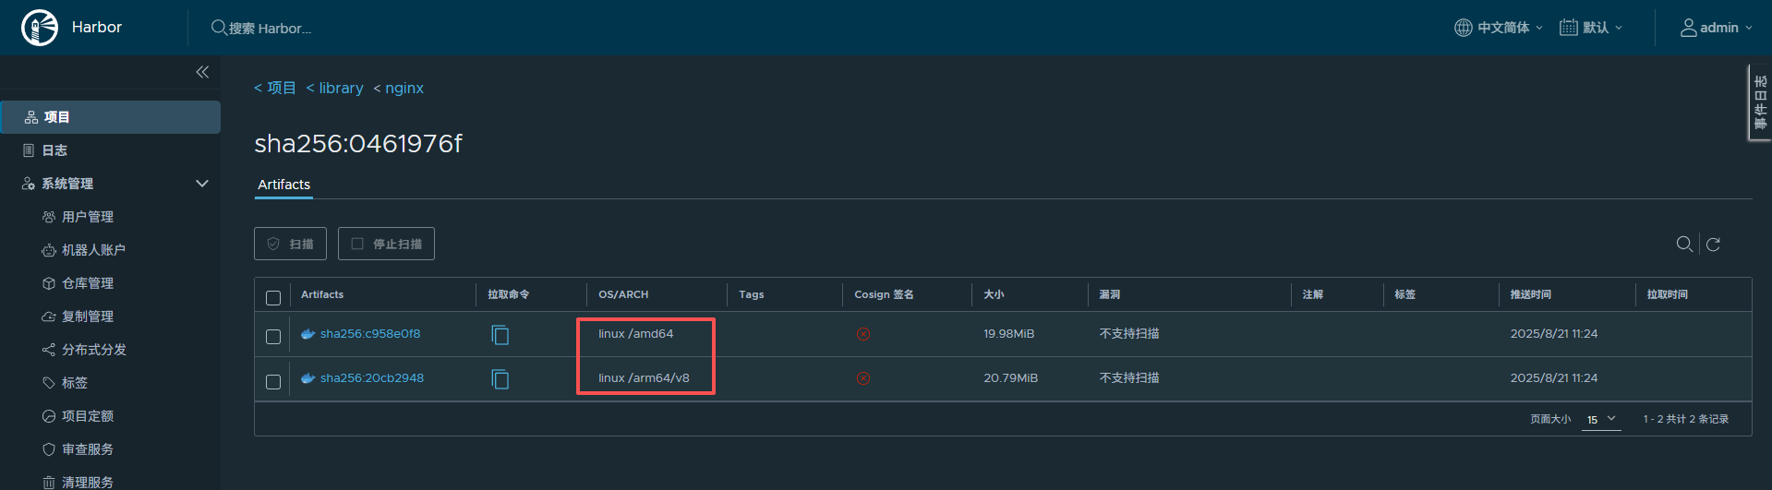The image size is (1772, 490).
Task: Click the 机器人账户 robot icon
Action: [49, 250]
